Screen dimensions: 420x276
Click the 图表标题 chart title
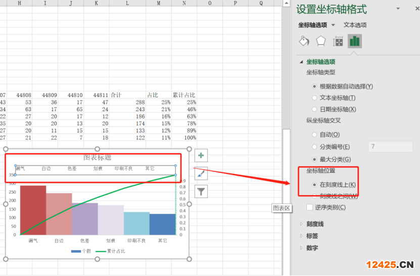[98, 158]
